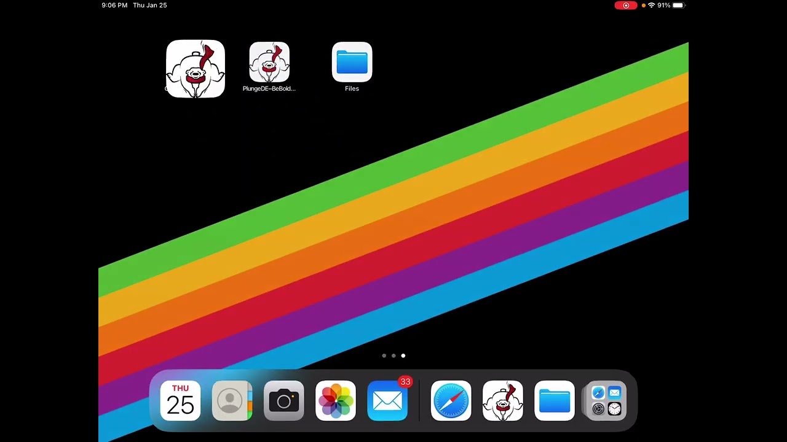Launch the Camera app from dock

coord(283,401)
